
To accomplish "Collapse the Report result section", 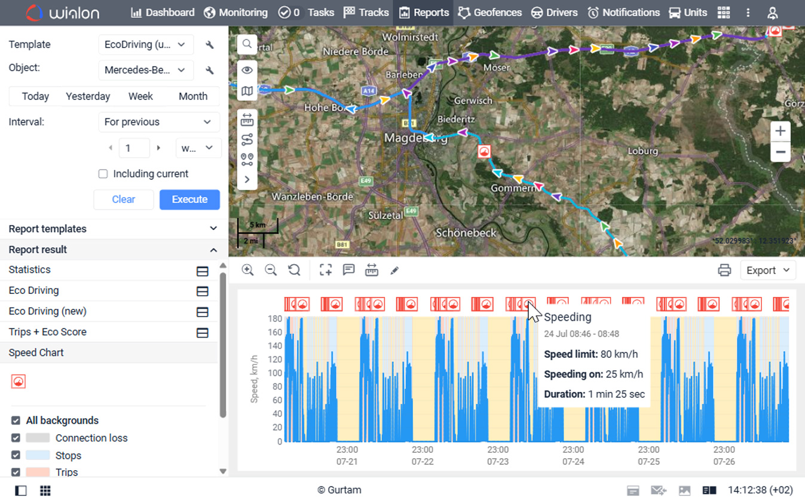I will click(x=114, y=250).
